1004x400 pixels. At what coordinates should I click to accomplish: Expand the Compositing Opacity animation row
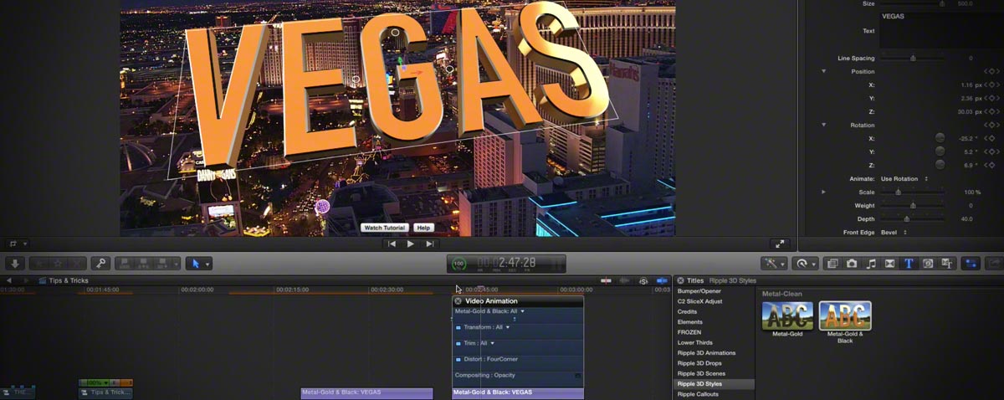pyautogui.click(x=577, y=376)
